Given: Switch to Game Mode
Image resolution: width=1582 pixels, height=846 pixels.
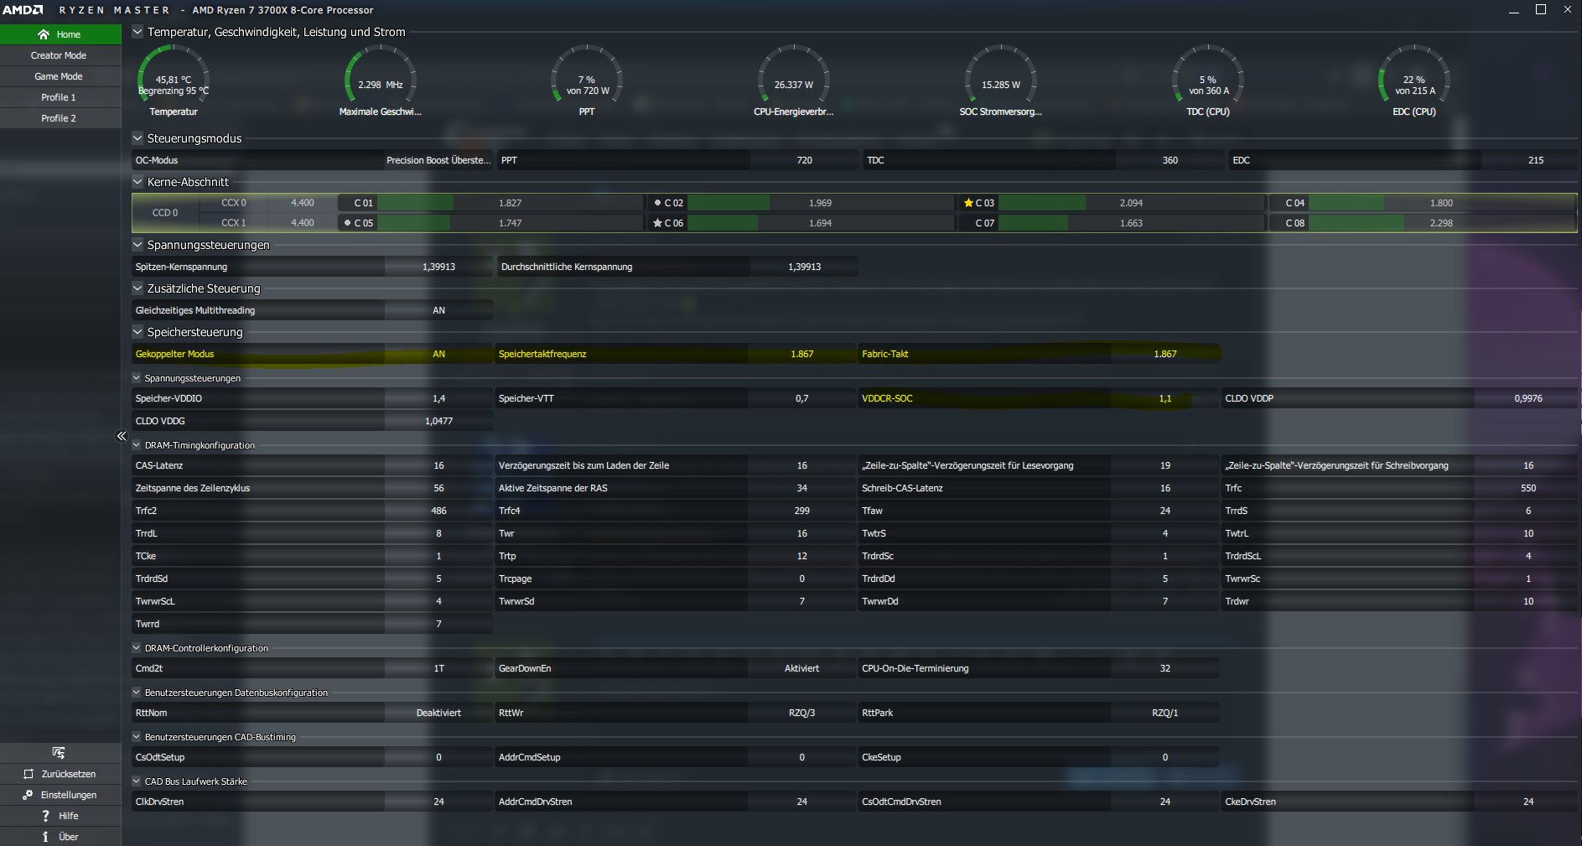Looking at the screenshot, I should coord(60,76).
